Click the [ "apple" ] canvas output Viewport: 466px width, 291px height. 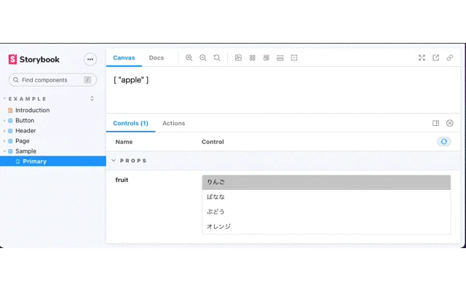131,80
